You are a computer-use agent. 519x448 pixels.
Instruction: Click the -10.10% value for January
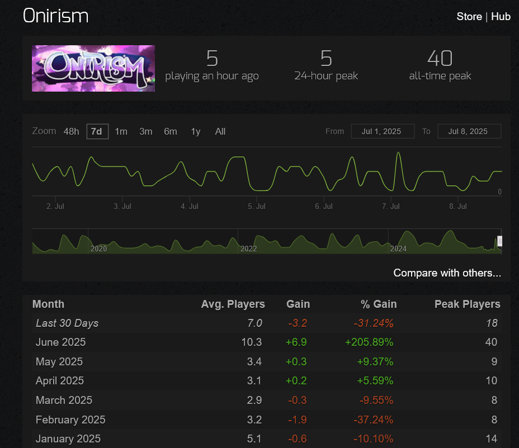(x=374, y=439)
